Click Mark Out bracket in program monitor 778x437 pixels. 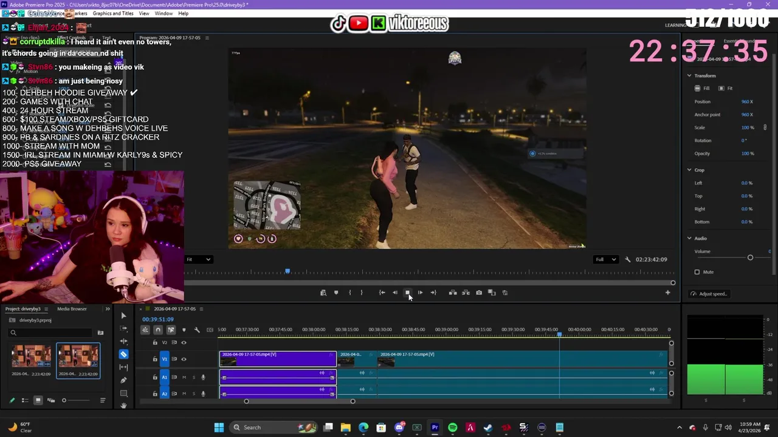361,293
